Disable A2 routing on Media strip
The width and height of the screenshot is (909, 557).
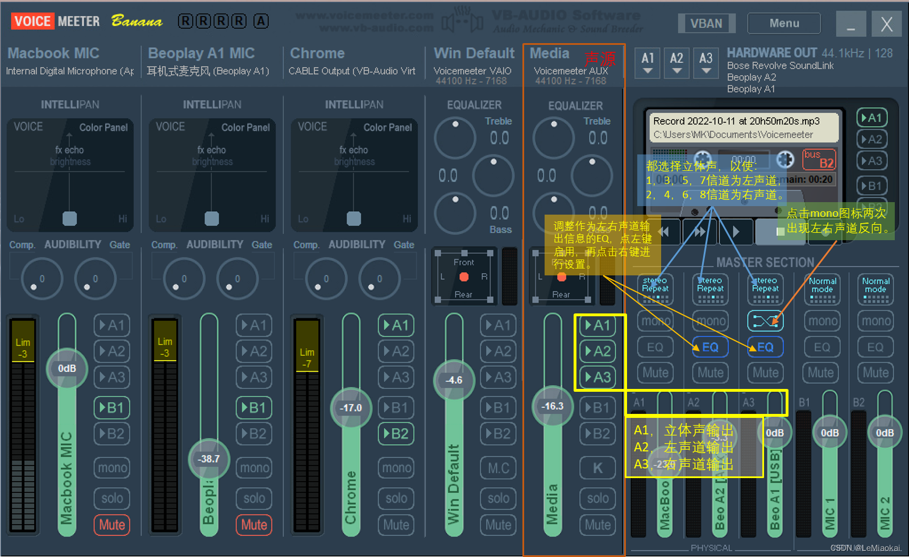(x=597, y=351)
